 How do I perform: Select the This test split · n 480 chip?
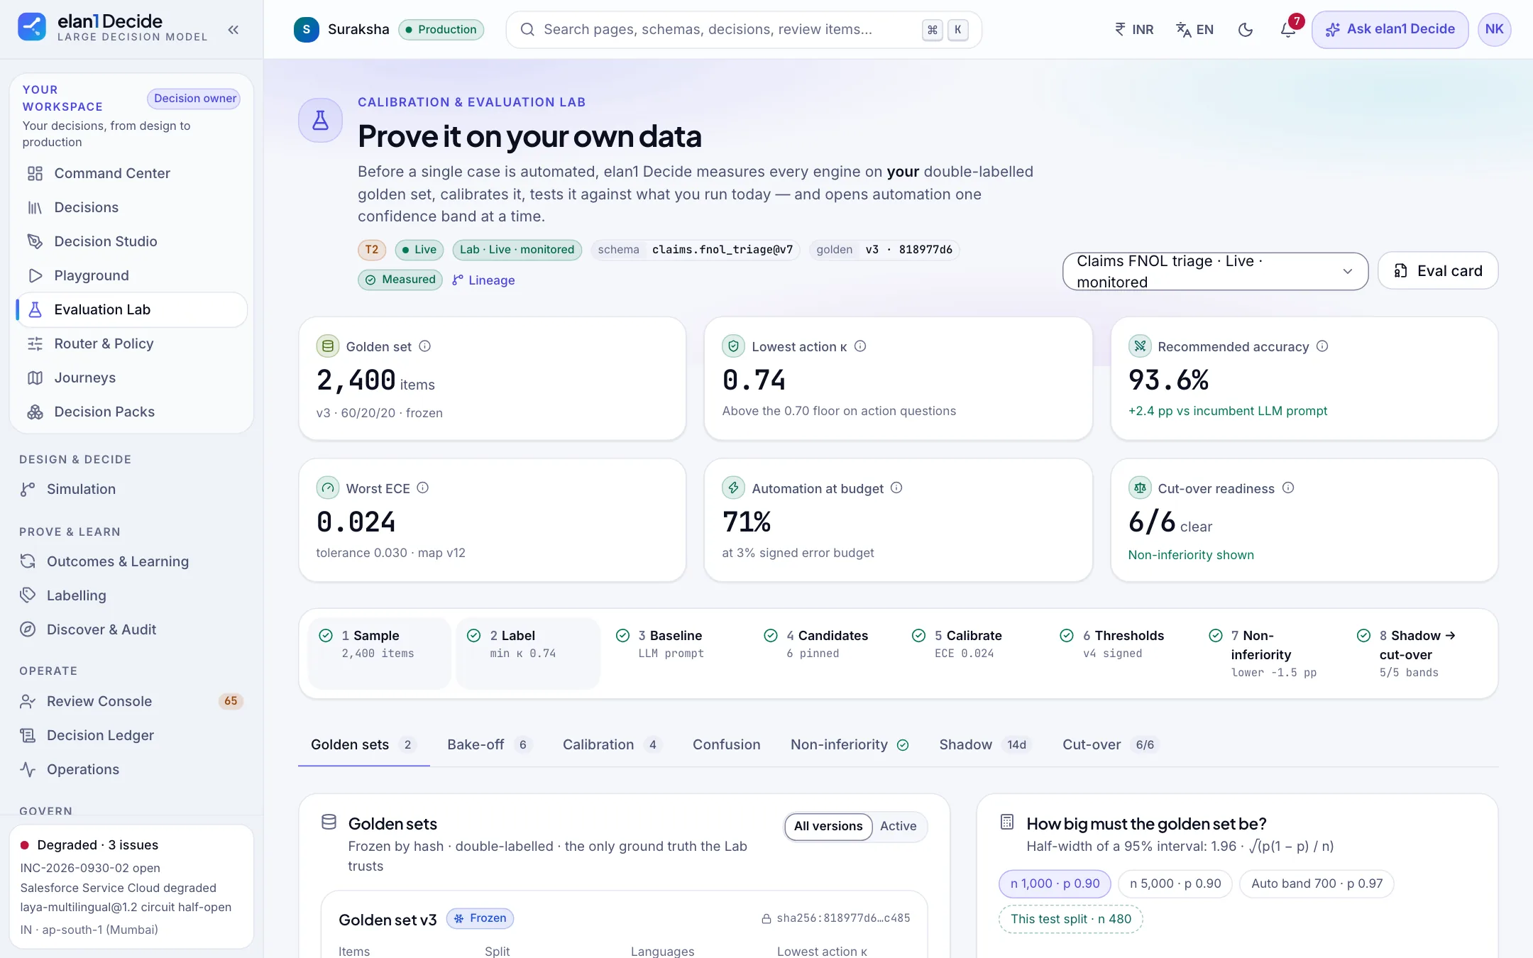pyautogui.click(x=1071, y=919)
